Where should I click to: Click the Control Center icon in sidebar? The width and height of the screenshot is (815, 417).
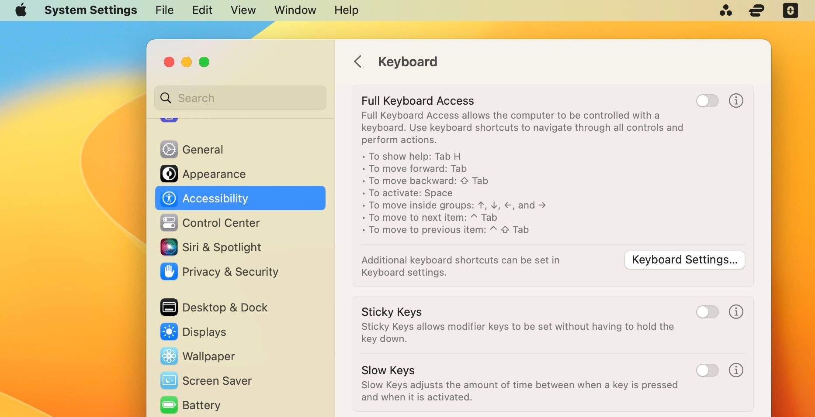[169, 223]
